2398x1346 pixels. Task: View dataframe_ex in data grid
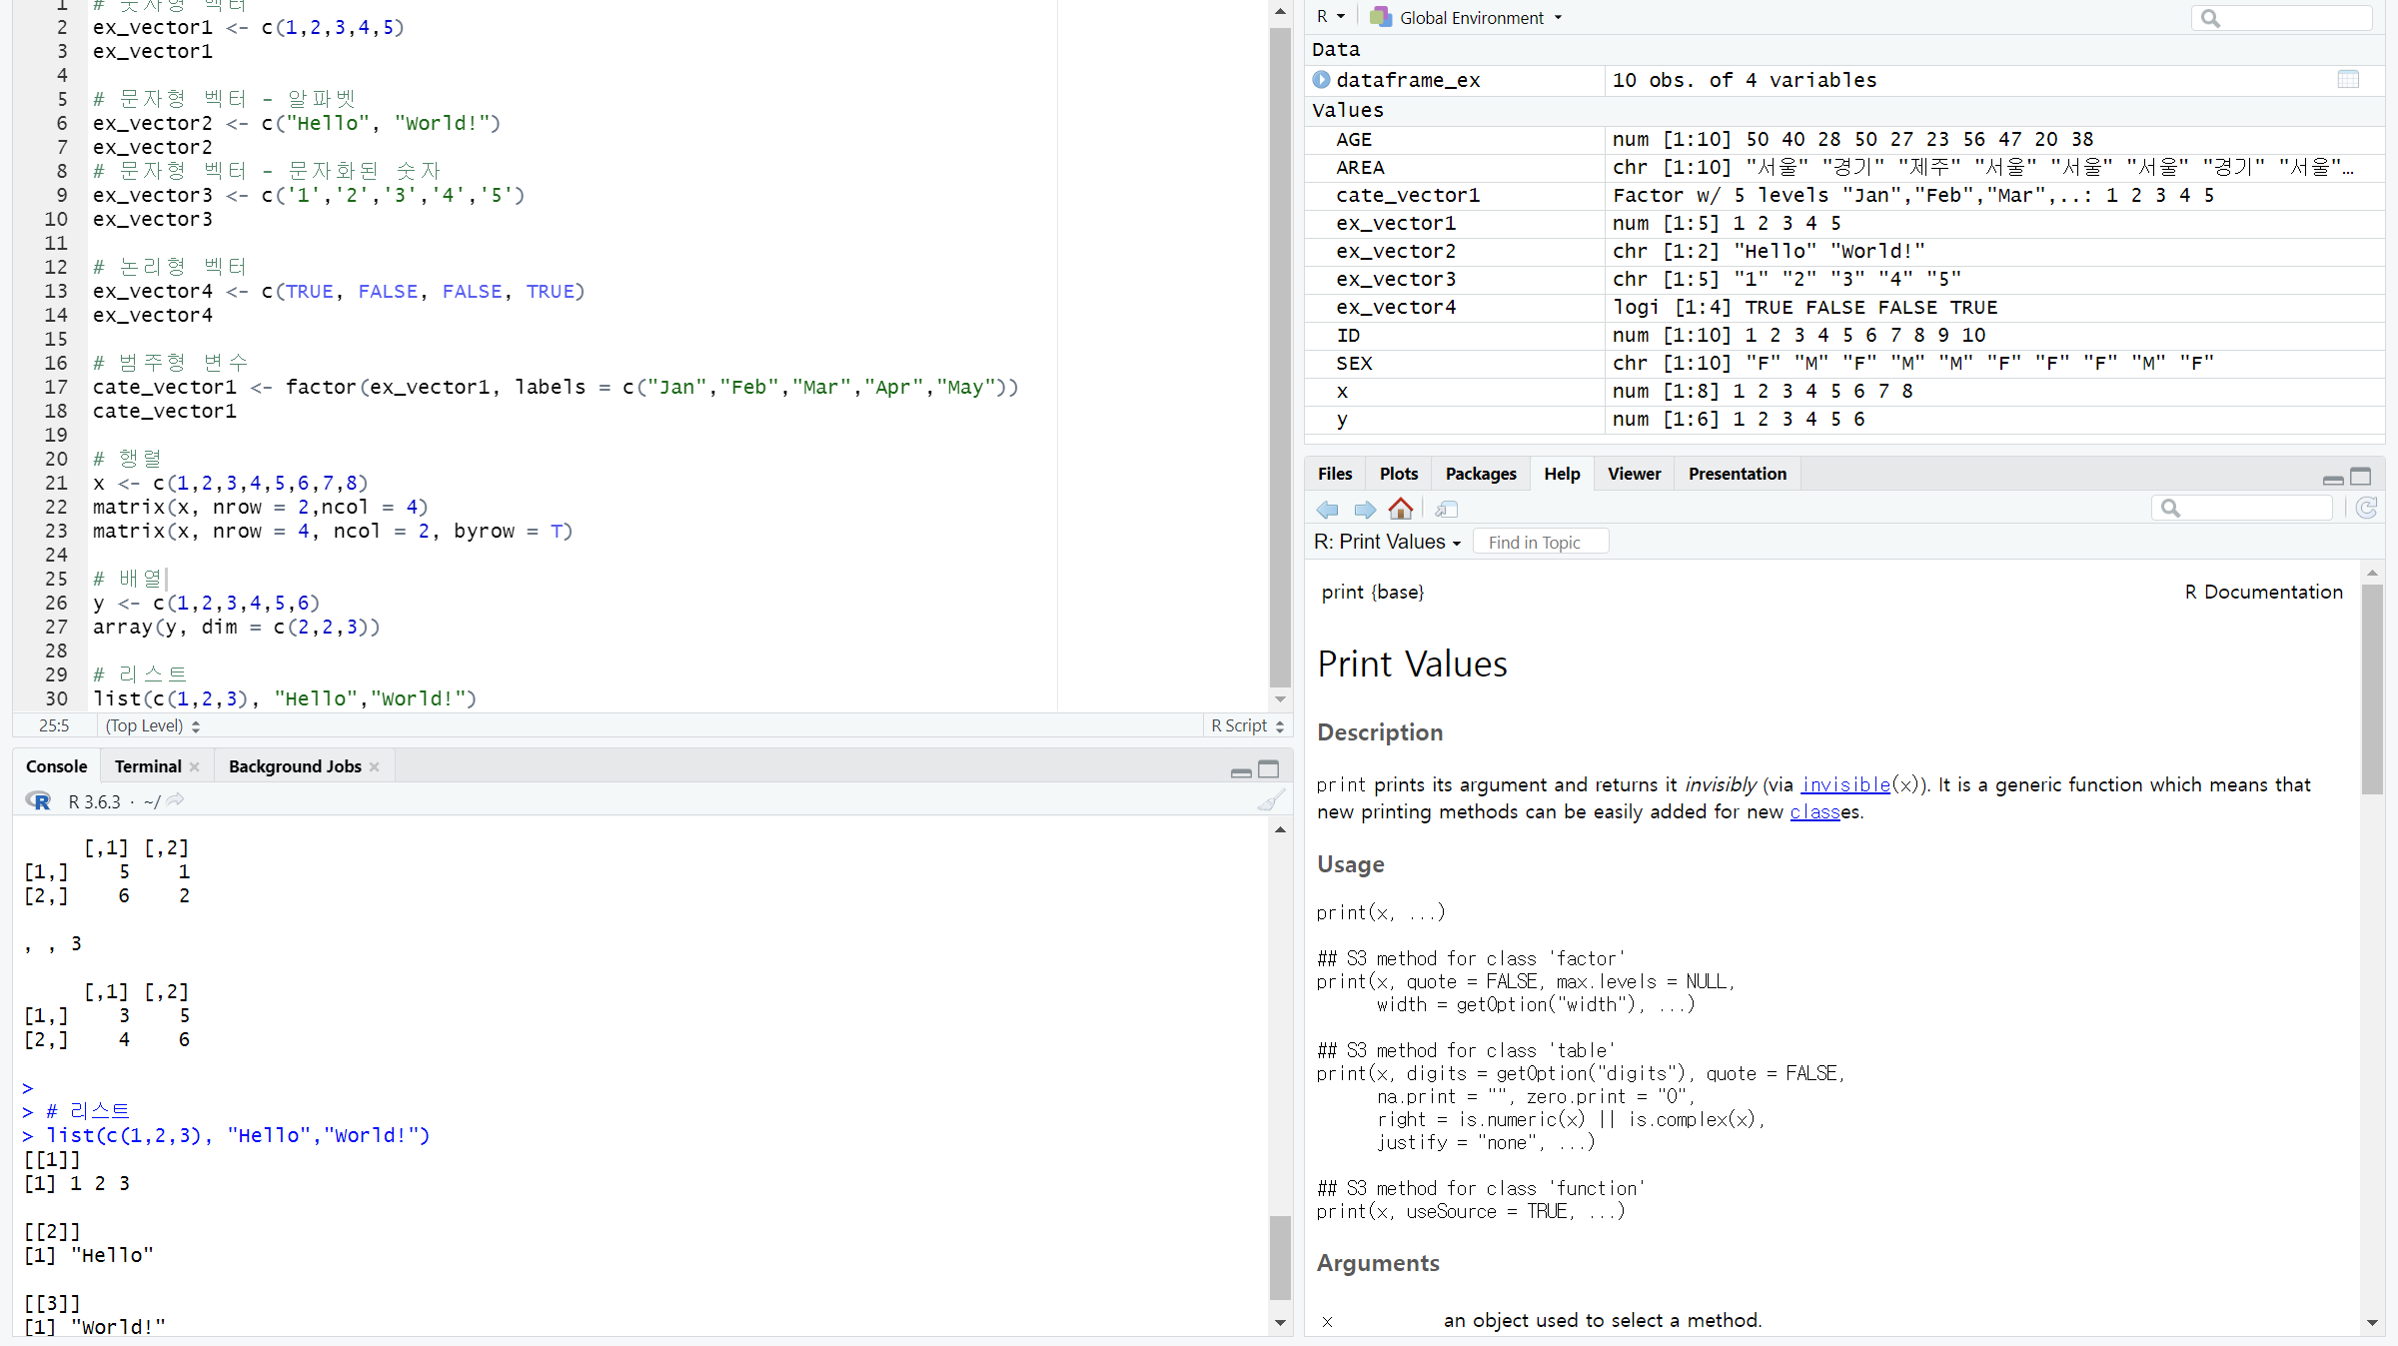pos(2348,80)
